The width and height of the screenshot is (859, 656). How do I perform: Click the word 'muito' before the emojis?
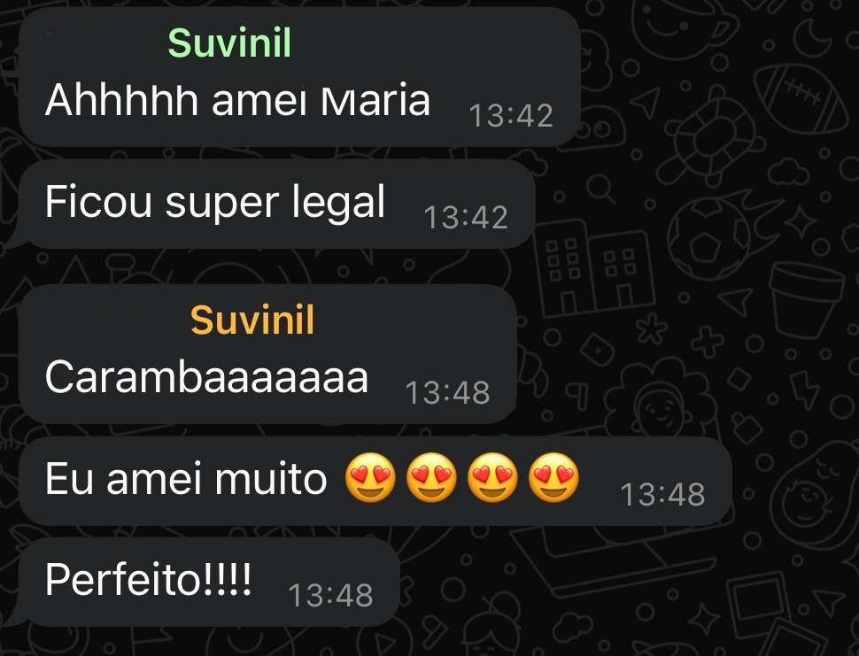click(x=271, y=479)
